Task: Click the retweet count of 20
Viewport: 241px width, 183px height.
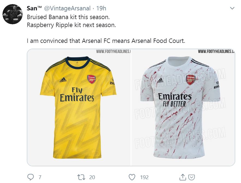Action: pos(92,177)
